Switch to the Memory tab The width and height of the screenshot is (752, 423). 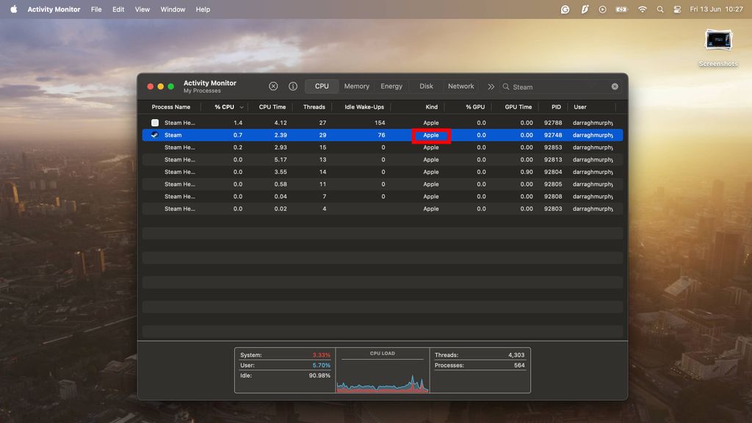pyautogui.click(x=356, y=86)
